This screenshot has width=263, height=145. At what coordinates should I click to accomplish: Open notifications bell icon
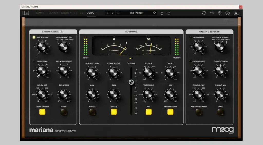point(204,13)
